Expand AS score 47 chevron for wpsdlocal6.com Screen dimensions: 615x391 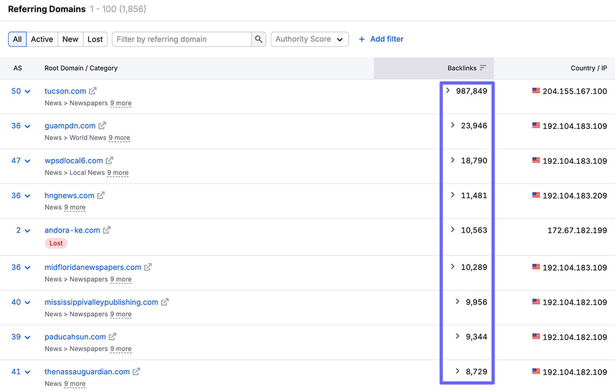(28, 161)
